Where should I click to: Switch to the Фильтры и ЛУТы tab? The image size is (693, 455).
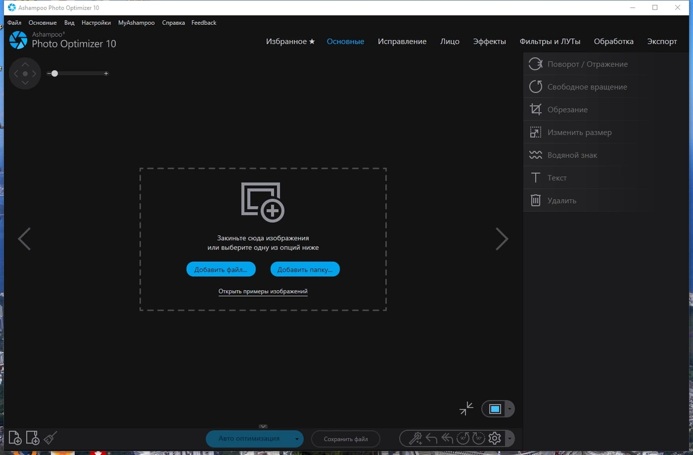[550, 42]
